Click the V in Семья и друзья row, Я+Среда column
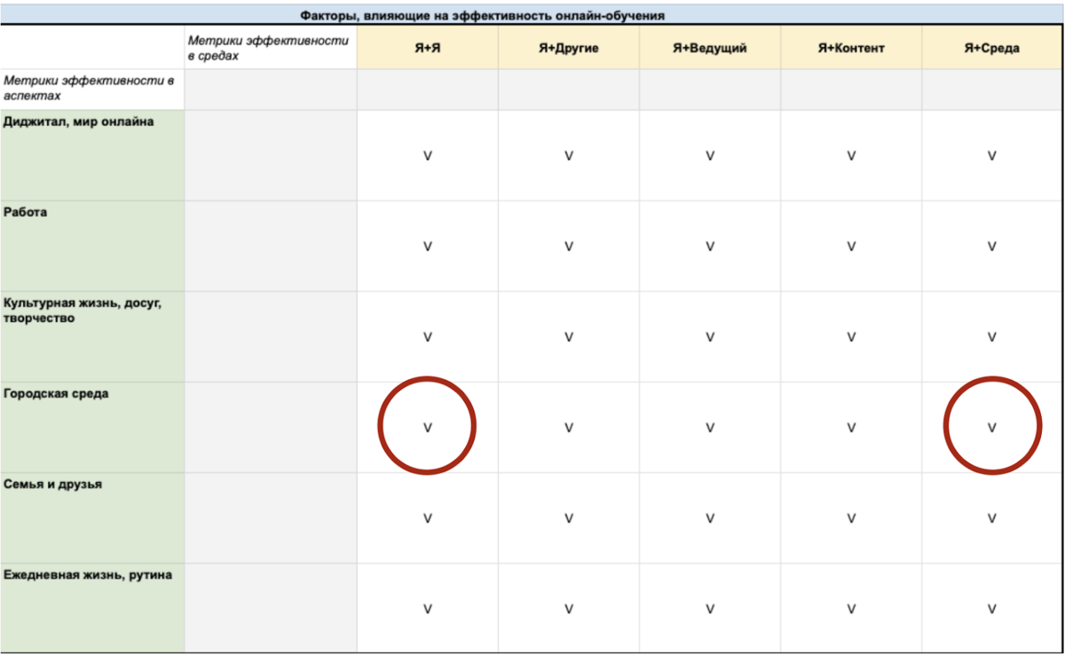Image resolution: width=1065 pixels, height=656 pixels. click(992, 518)
